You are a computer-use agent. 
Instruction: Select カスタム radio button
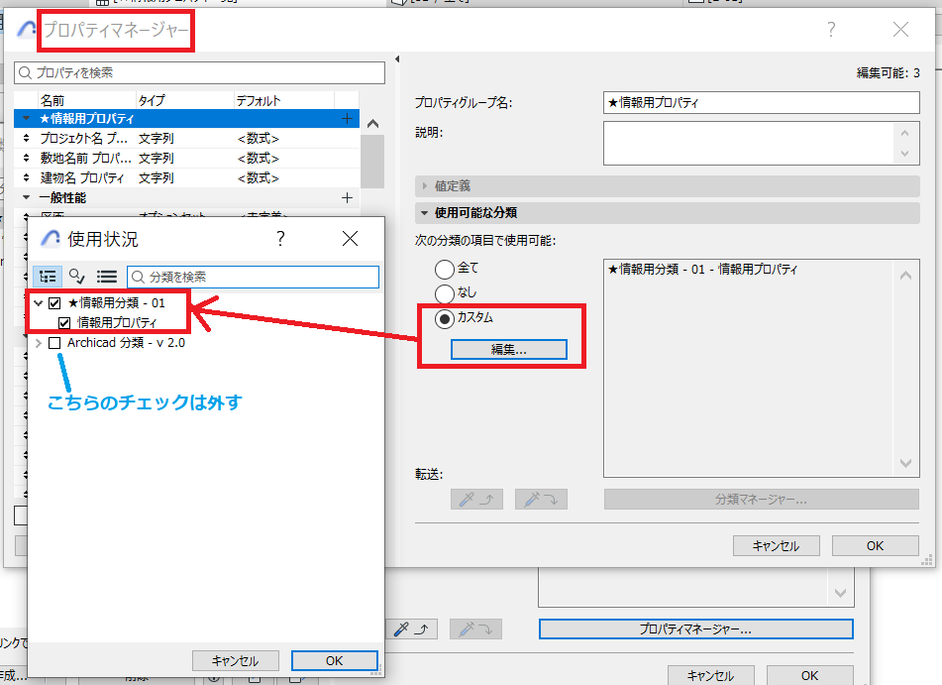[445, 319]
